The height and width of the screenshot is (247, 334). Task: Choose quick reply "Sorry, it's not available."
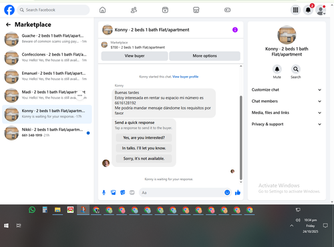[144, 159]
